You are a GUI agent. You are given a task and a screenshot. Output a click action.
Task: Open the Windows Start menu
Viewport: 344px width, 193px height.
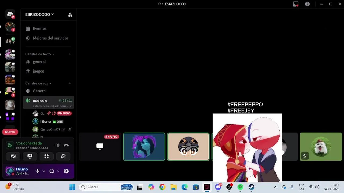click(x=72, y=187)
